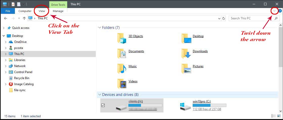Click the win10pro (C:) drive label

pos(202,101)
